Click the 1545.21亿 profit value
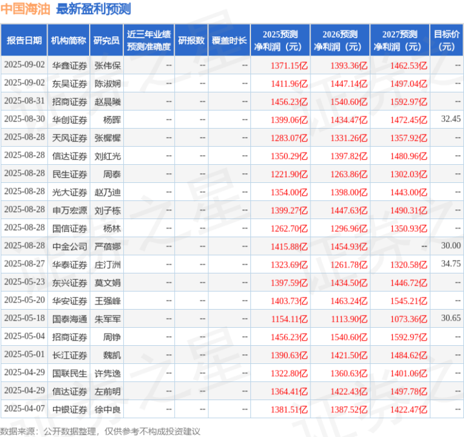Image resolution: width=464 pixels, height=437 pixels. [x=409, y=301]
